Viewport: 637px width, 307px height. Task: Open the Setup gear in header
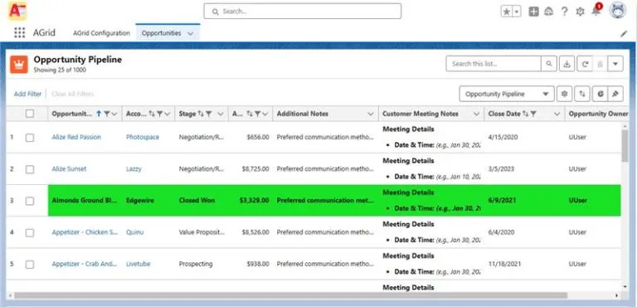tap(580, 12)
